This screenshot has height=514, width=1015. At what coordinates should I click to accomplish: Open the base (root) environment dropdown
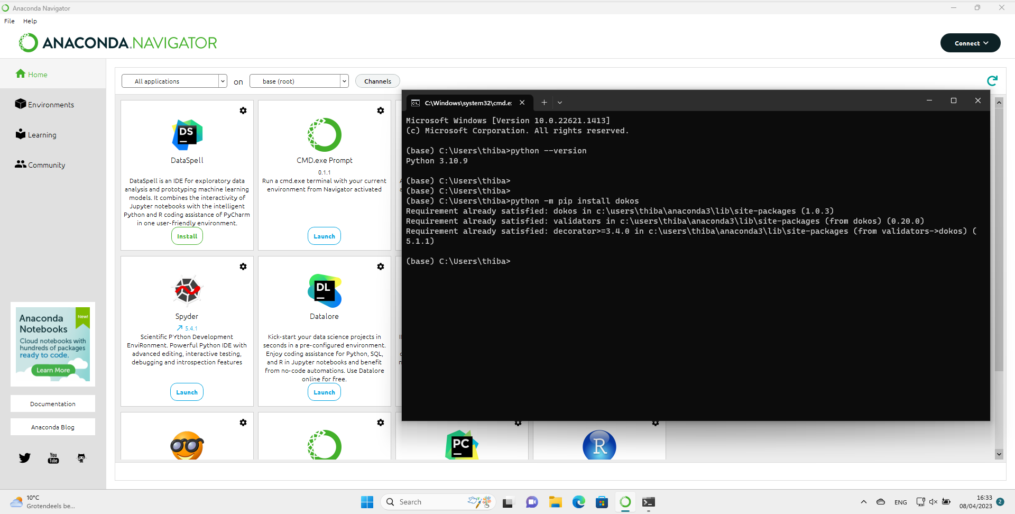299,81
